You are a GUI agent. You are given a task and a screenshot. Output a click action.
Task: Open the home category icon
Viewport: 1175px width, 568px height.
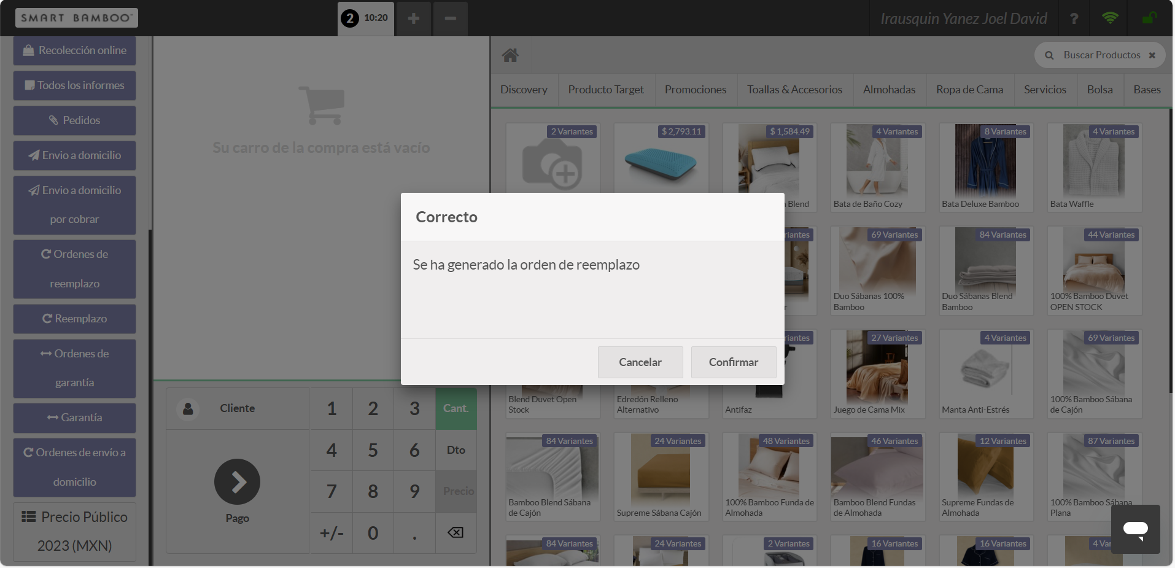coord(510,55)
